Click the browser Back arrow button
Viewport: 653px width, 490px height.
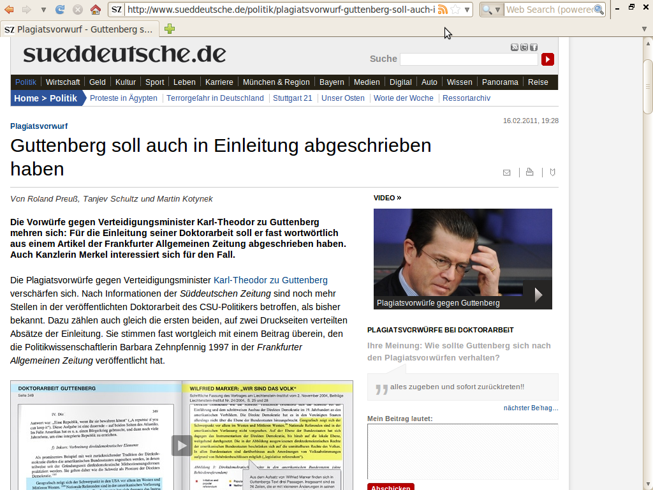[x=9, y=9]
